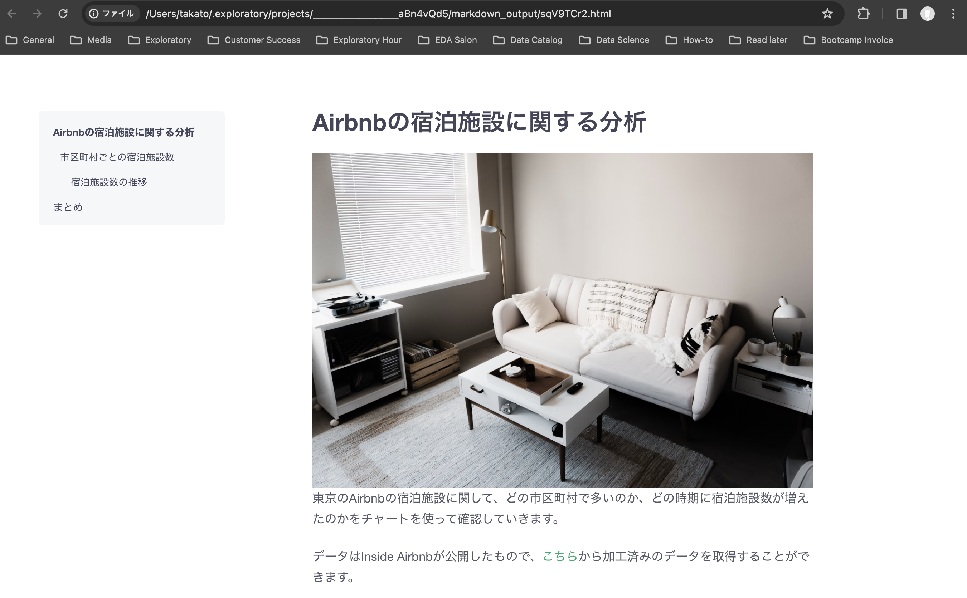Open the EDA Salon bookmarks folder
Image resolution: width=967 pixels, height=598 pixels.
pos(447,40)
